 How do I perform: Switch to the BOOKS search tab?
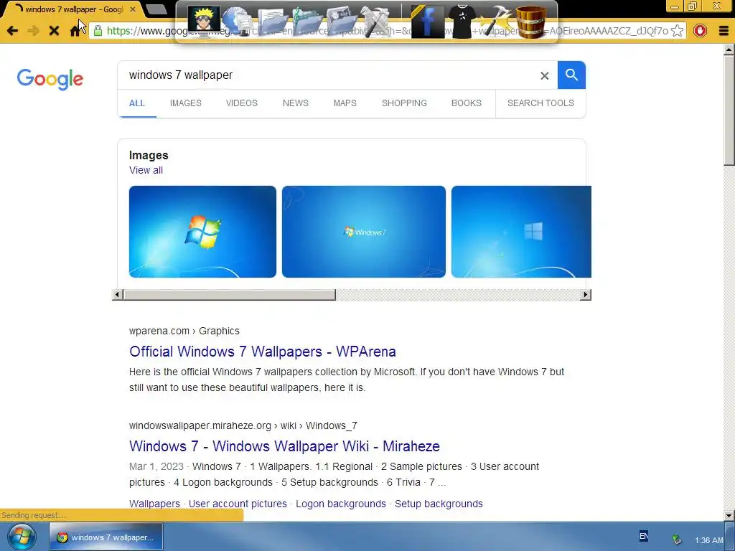point(467,103)
